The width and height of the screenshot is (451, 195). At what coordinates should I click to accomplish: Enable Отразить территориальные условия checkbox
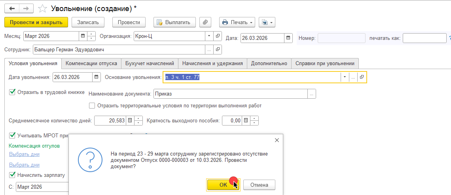tap(92, 106)
